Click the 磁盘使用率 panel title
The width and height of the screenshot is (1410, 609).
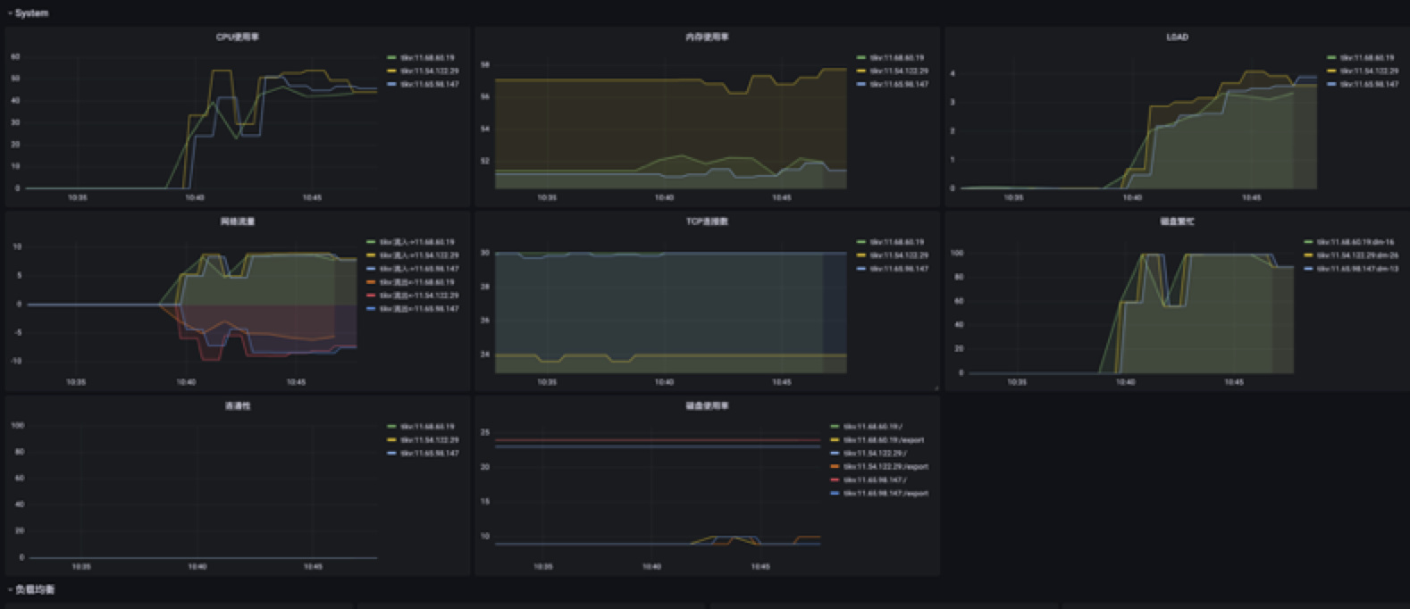pyautogui.click(x=707, y=405)
